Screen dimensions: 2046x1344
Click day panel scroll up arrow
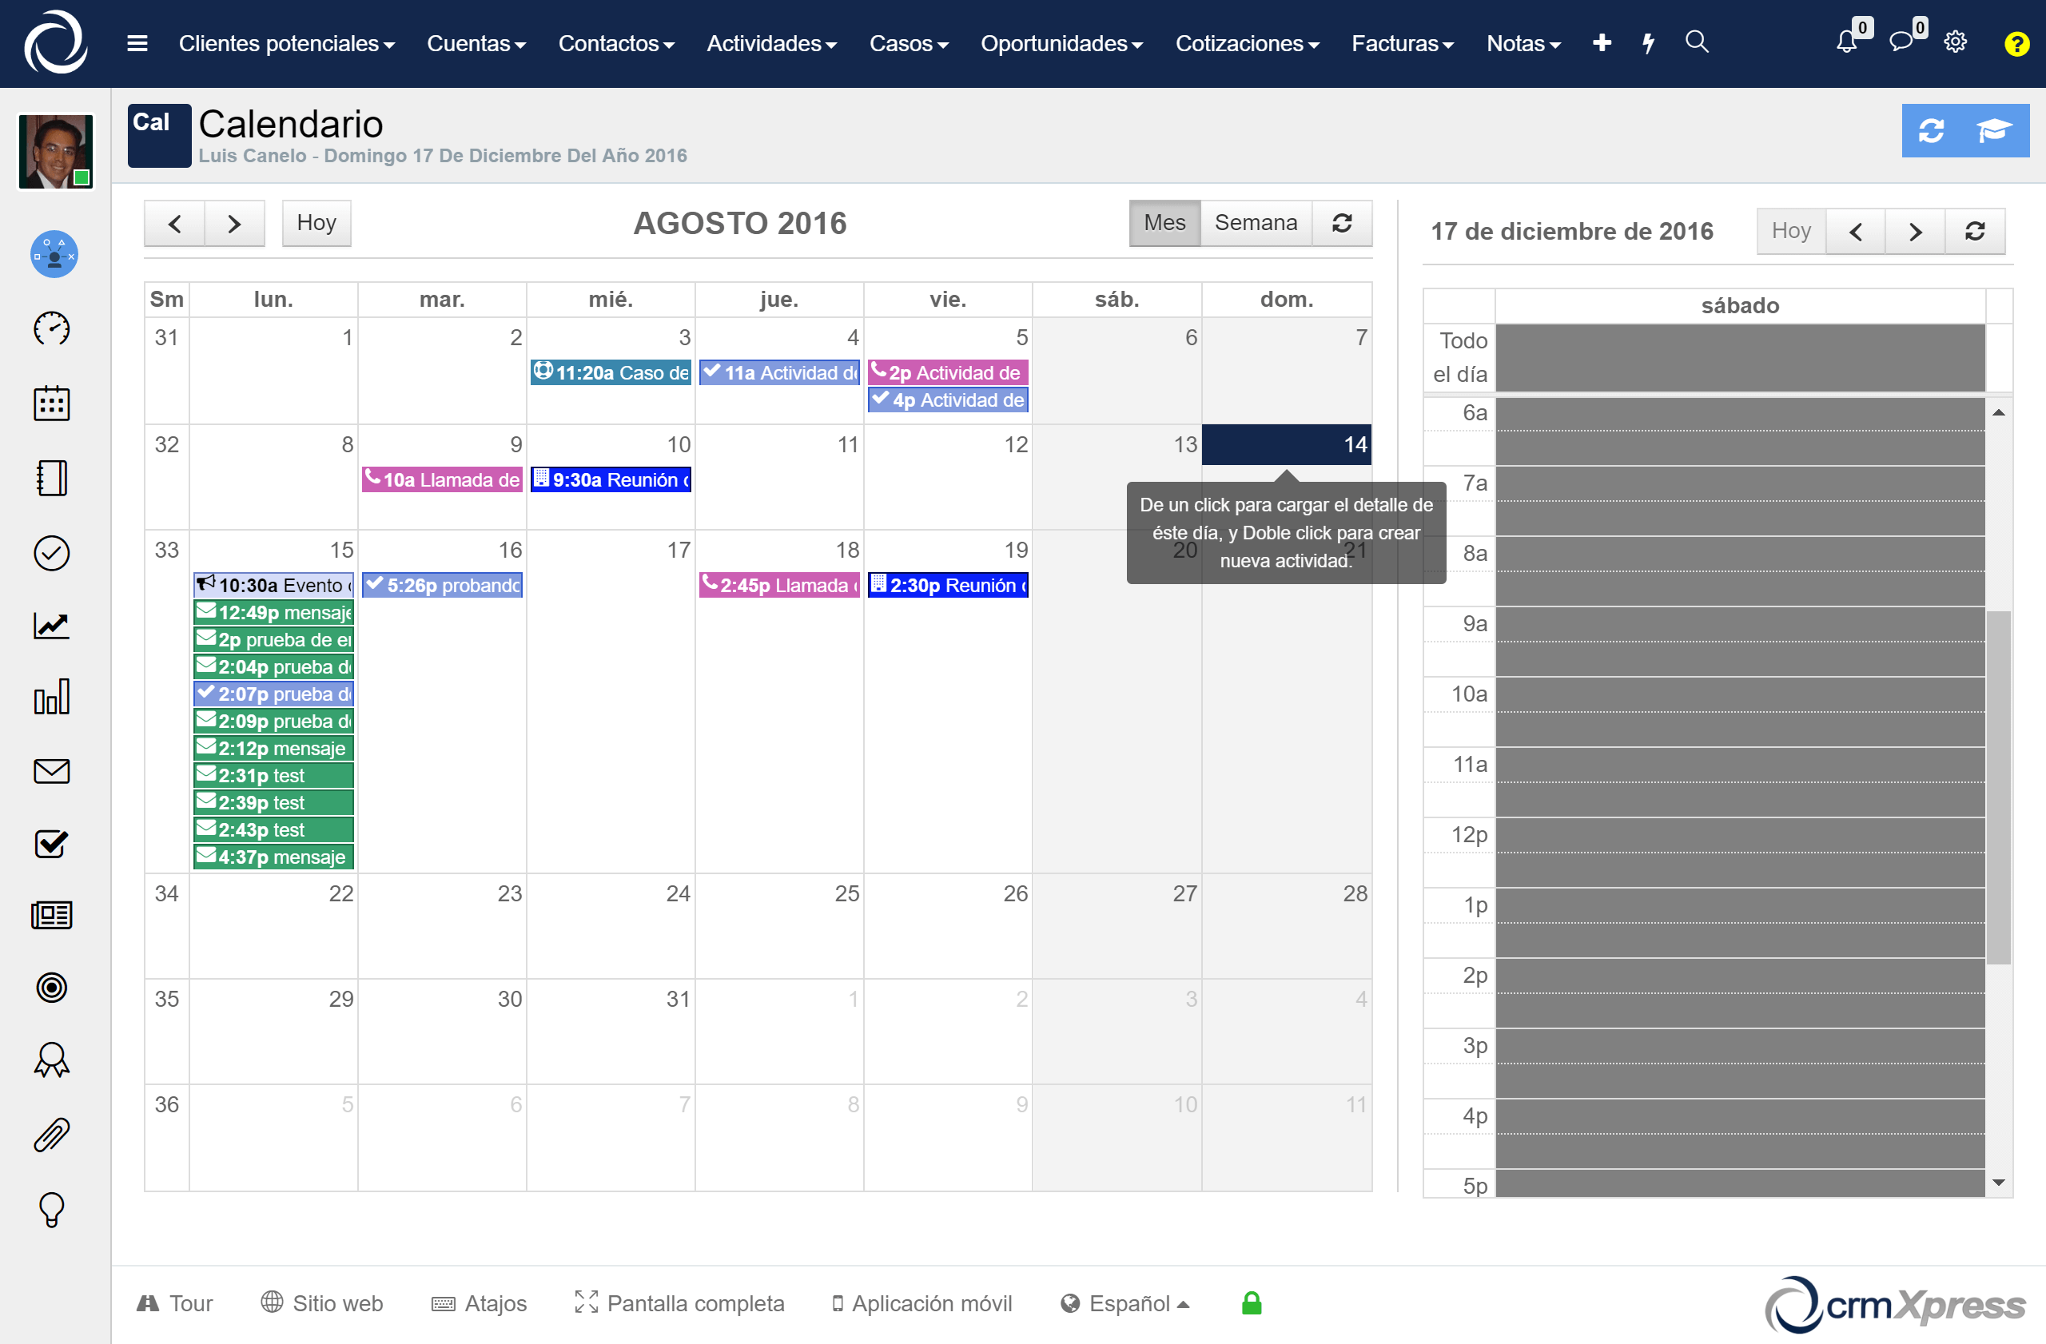pos(2000,412)
